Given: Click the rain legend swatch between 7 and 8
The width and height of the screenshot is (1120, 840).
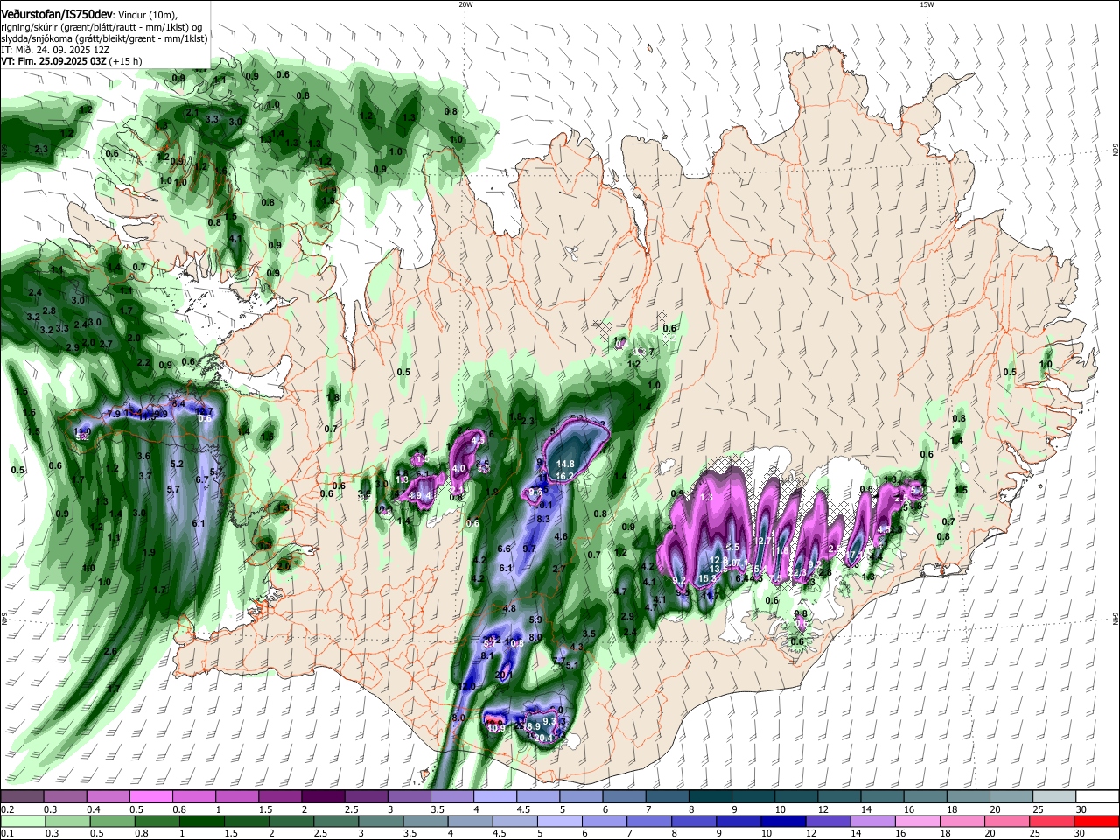Looking at the screenshot, I should tap(651, 821).
